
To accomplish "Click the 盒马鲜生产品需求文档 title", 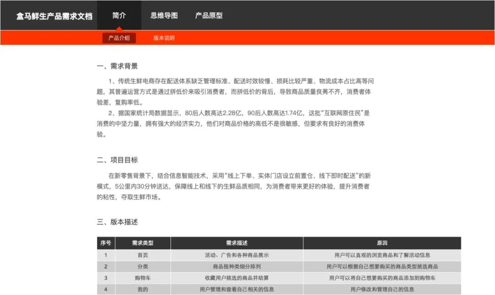I will coord(54,16).
